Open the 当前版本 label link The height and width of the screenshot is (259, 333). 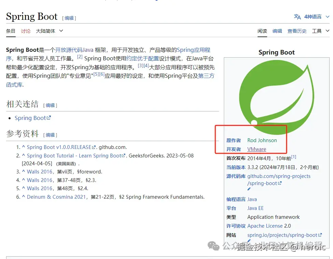tap(236, 167)
